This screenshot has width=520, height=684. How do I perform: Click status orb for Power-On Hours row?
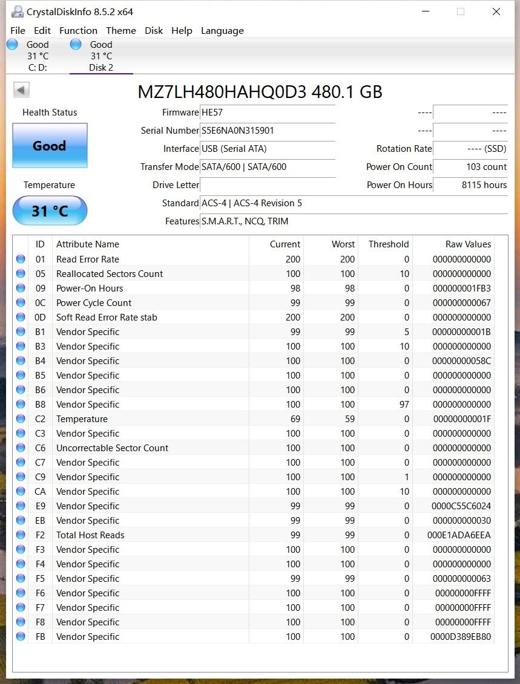click(x=21, y=288)
